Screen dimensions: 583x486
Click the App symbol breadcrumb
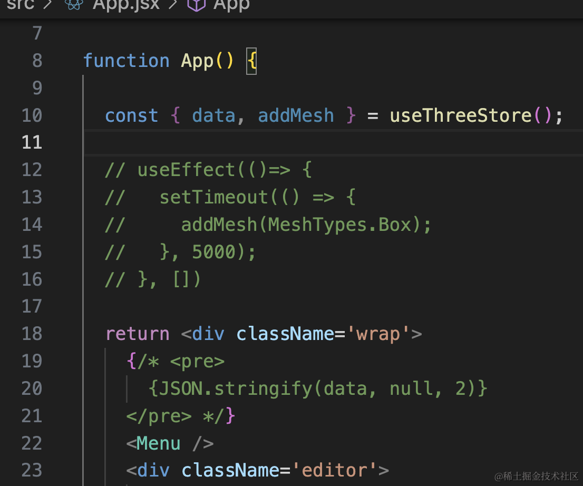point(231,5)
